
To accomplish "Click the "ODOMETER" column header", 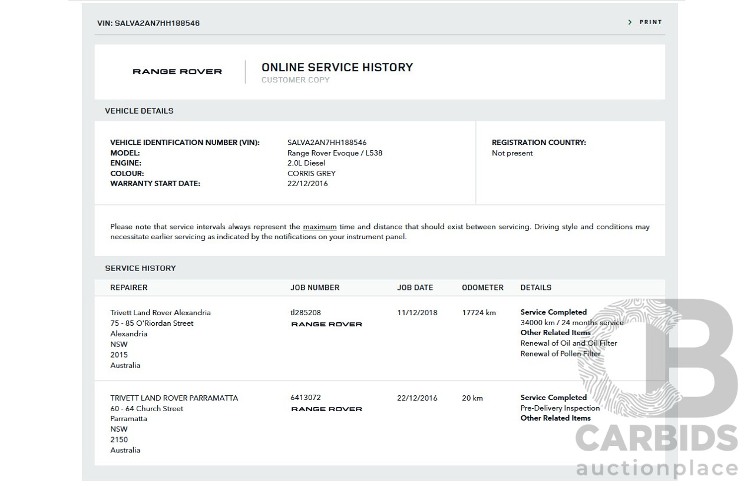I will coord(483,288).
